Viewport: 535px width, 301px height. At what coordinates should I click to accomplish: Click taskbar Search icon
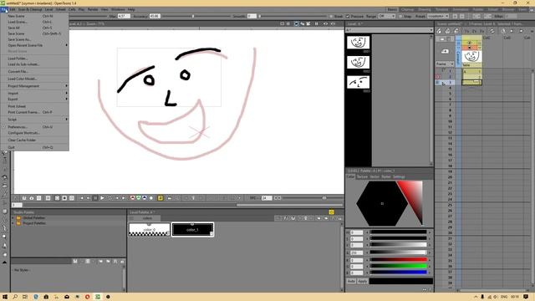tap(15, 297)
